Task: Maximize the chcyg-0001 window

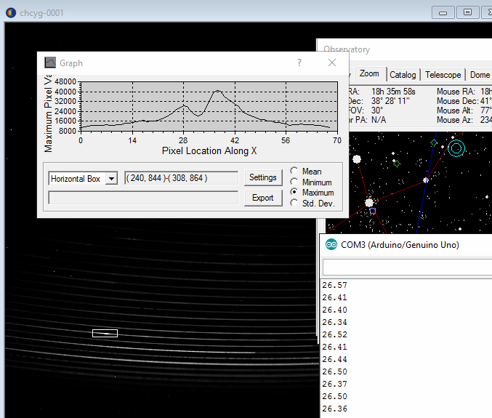Action: (468, 12)
